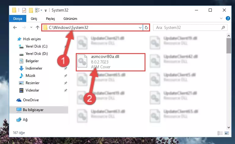
Task: Switch to details view in status bar
Action: pos(220,133)
